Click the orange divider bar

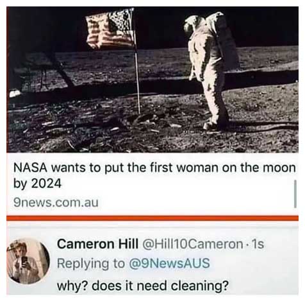coord(152,218)
